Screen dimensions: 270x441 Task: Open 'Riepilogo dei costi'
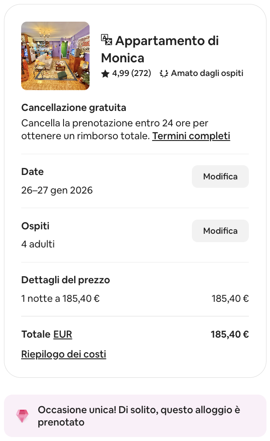pos(64,354)
